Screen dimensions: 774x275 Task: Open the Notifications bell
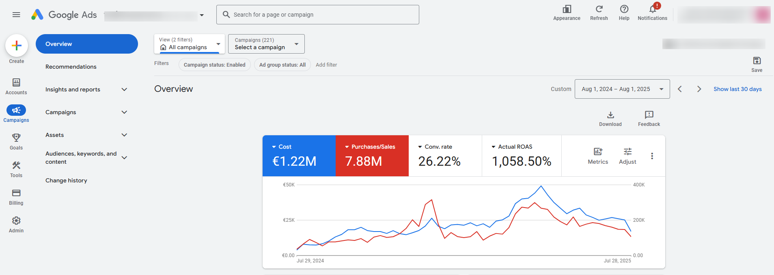[x=652, y=9]
